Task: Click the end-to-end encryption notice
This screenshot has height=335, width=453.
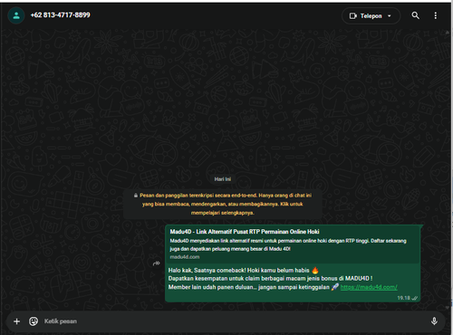Action: point(223,204)
